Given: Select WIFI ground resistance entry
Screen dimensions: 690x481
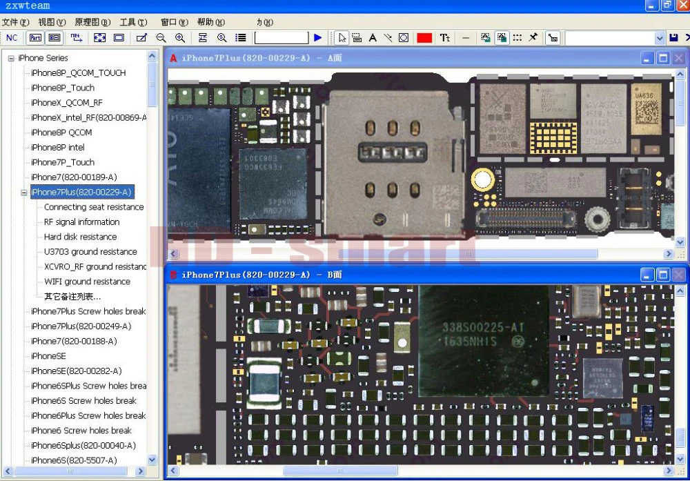Looking at the screenshot, I should pyautogui.click(x=87, y=282).
